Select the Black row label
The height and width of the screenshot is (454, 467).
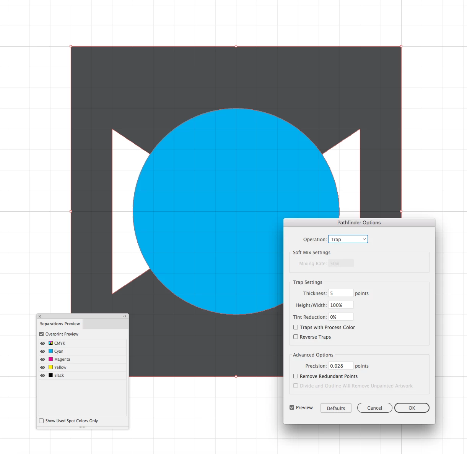(x=59, y=375)
